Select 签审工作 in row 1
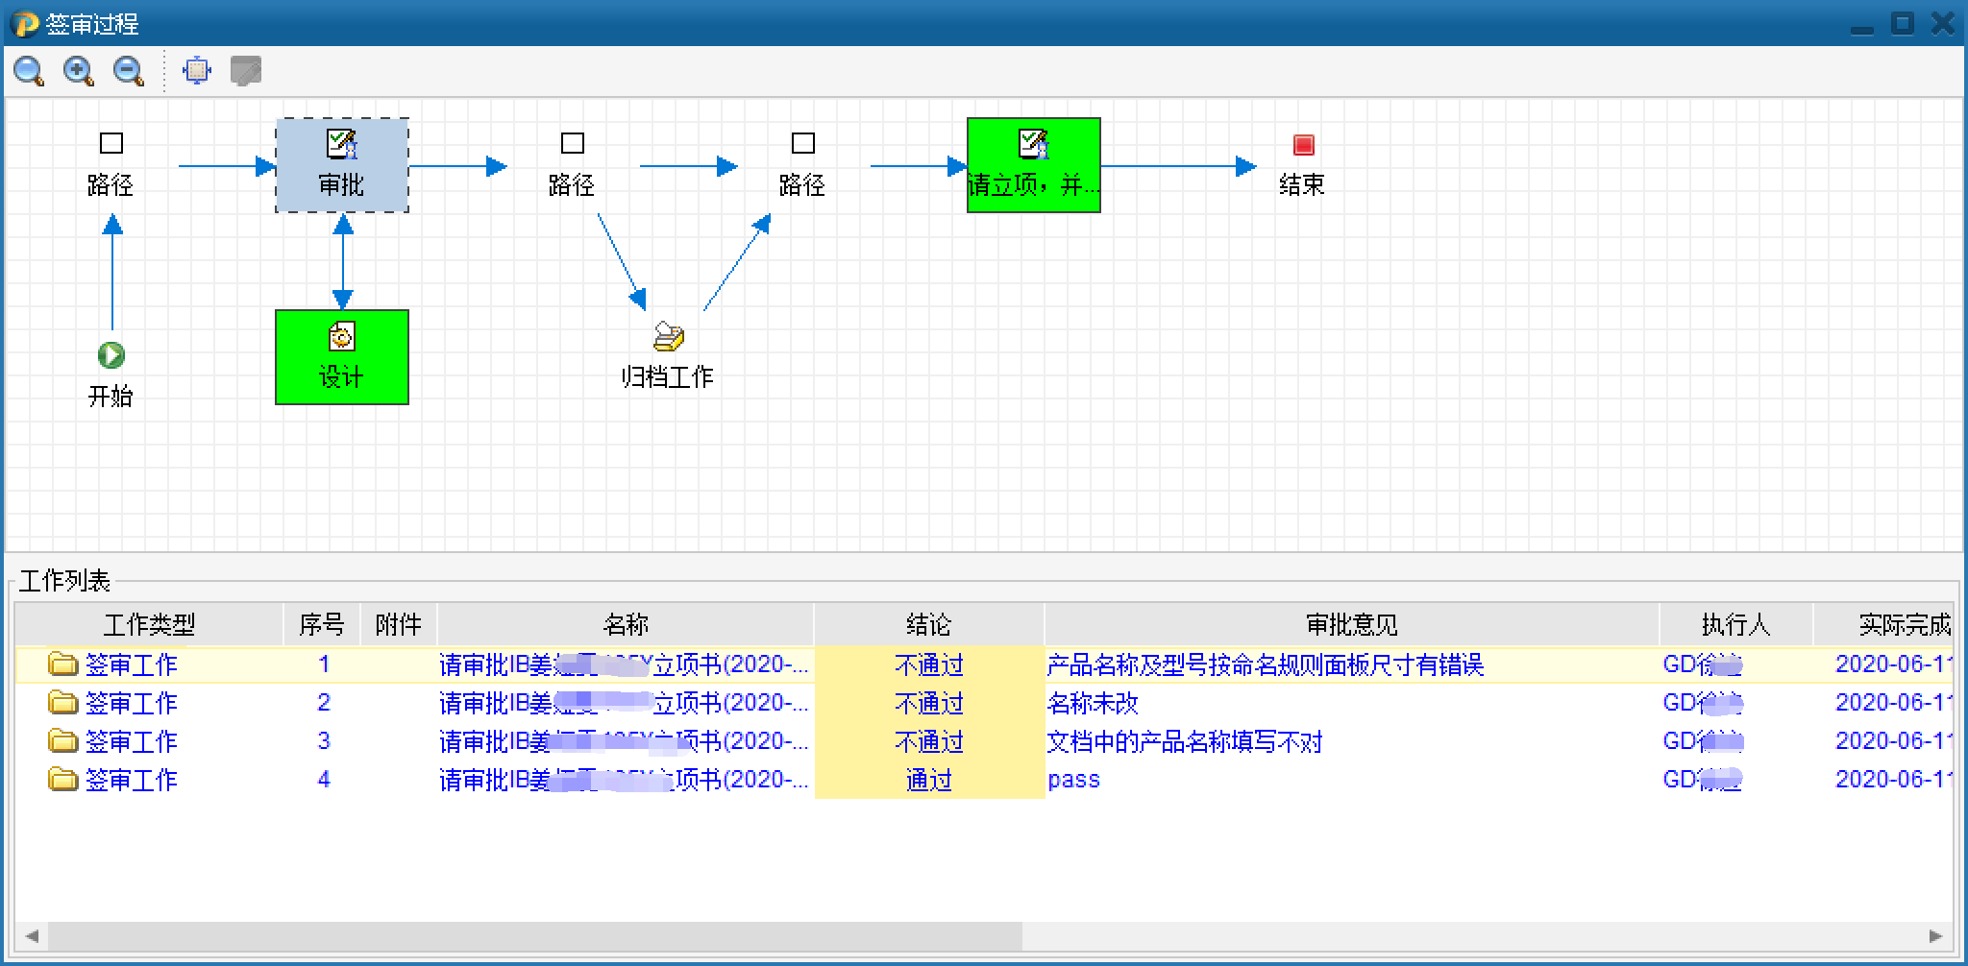Screen dimensions: 1968x966 tap(132, 664)
